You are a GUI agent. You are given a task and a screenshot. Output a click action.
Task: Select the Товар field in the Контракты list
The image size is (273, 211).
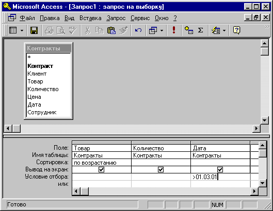click(x=49, y=81)
